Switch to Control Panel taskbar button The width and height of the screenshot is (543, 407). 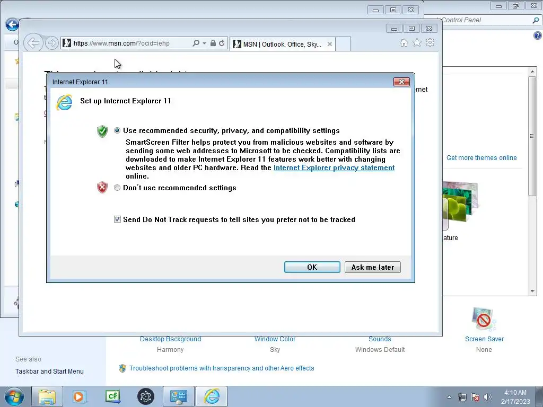click(179, 396)
